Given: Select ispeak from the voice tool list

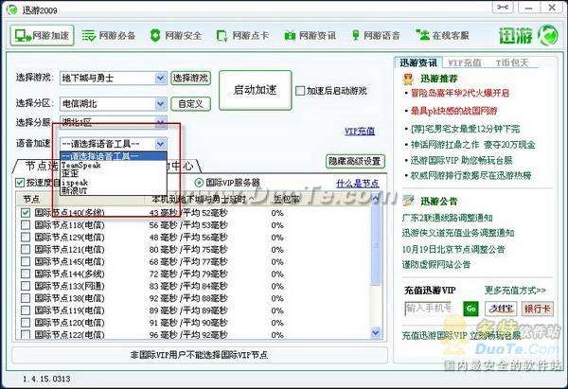Looking at the screenshot, I should [x=113, y=182].
